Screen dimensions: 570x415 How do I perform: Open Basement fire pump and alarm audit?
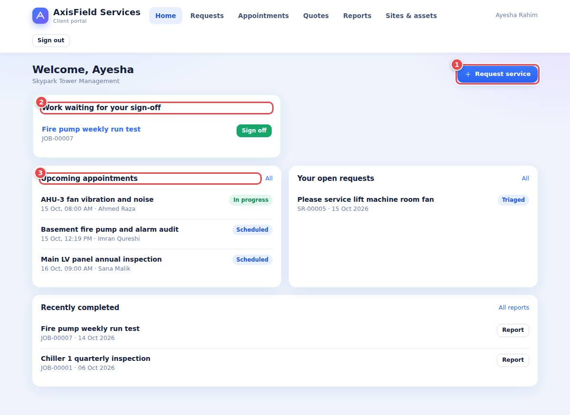pyautogui.click(x=110, y=229)
